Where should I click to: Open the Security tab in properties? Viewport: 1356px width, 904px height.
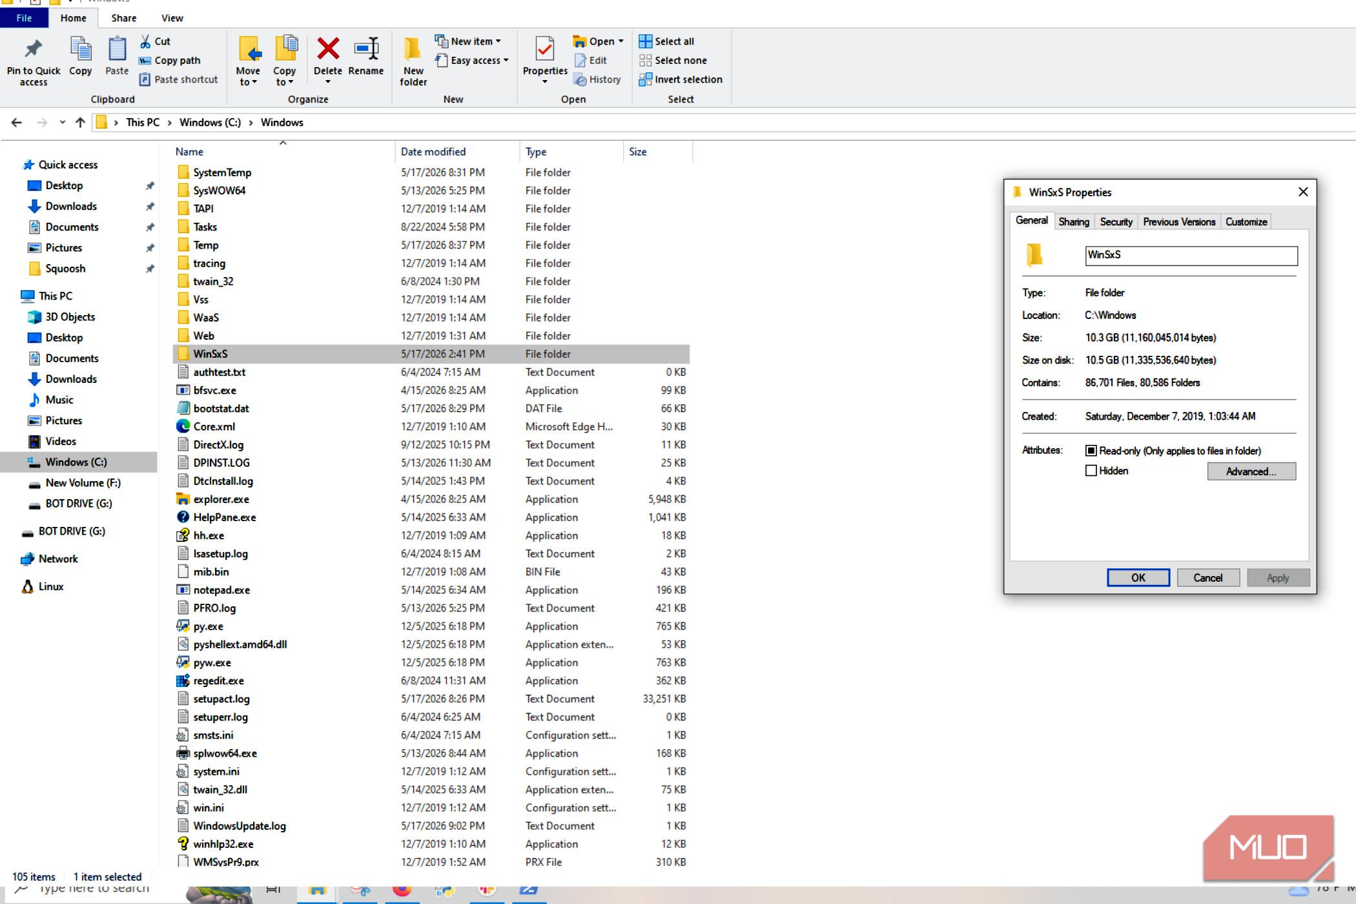coord(1116,221)
